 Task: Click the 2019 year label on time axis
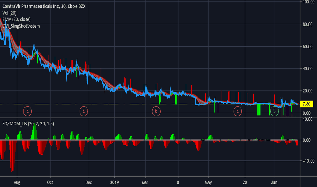(x=114, y=182)
